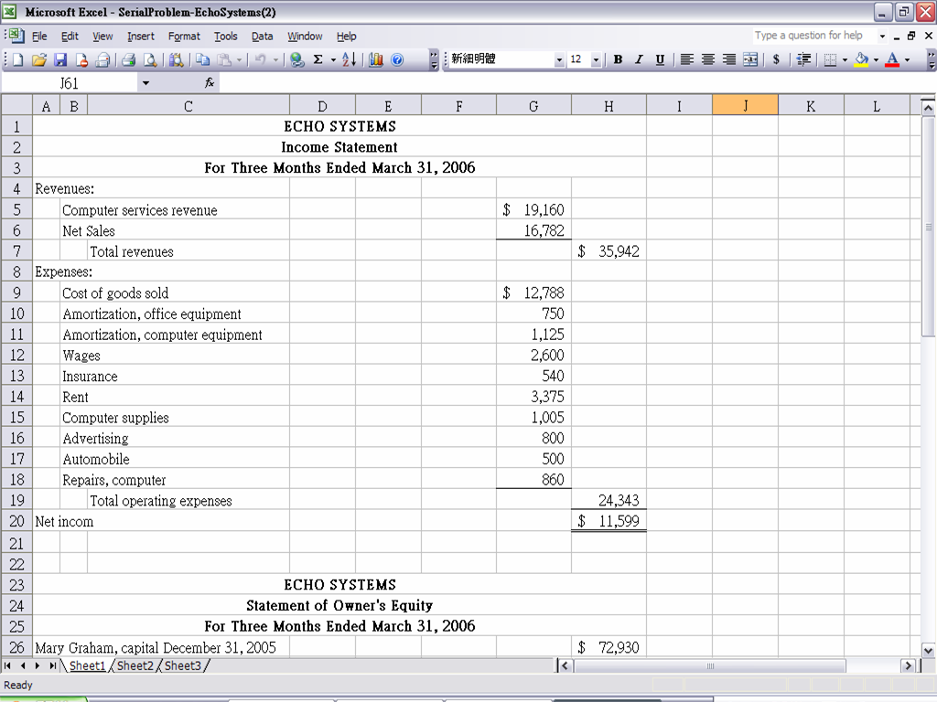Click the Save icon in toolbar
Viewport: 937px width, 702px height.
click(x=60, y=59)
